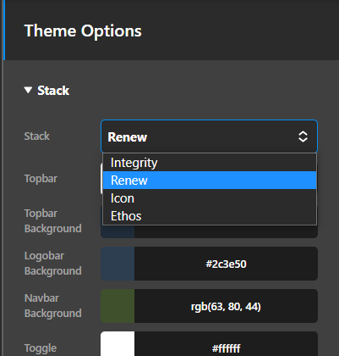Open the Stack dropdown showing Renew
Viewport: 339px width, 356px height.
209,136
